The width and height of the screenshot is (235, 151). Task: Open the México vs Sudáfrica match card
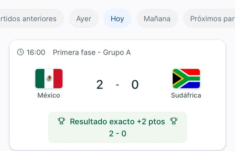pos(117,95)
